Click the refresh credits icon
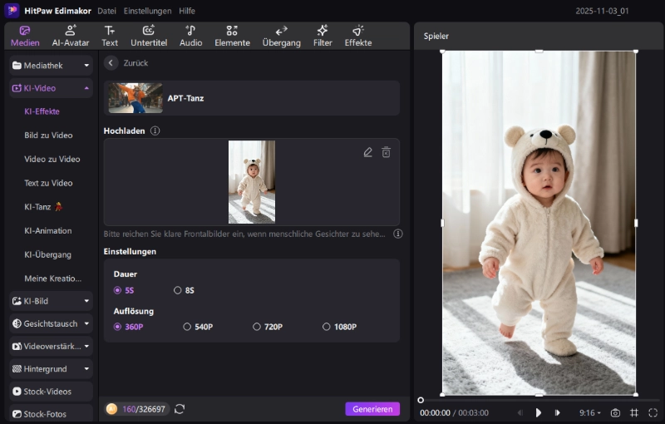Screen dimensions: 665x424 pos(180,409)
